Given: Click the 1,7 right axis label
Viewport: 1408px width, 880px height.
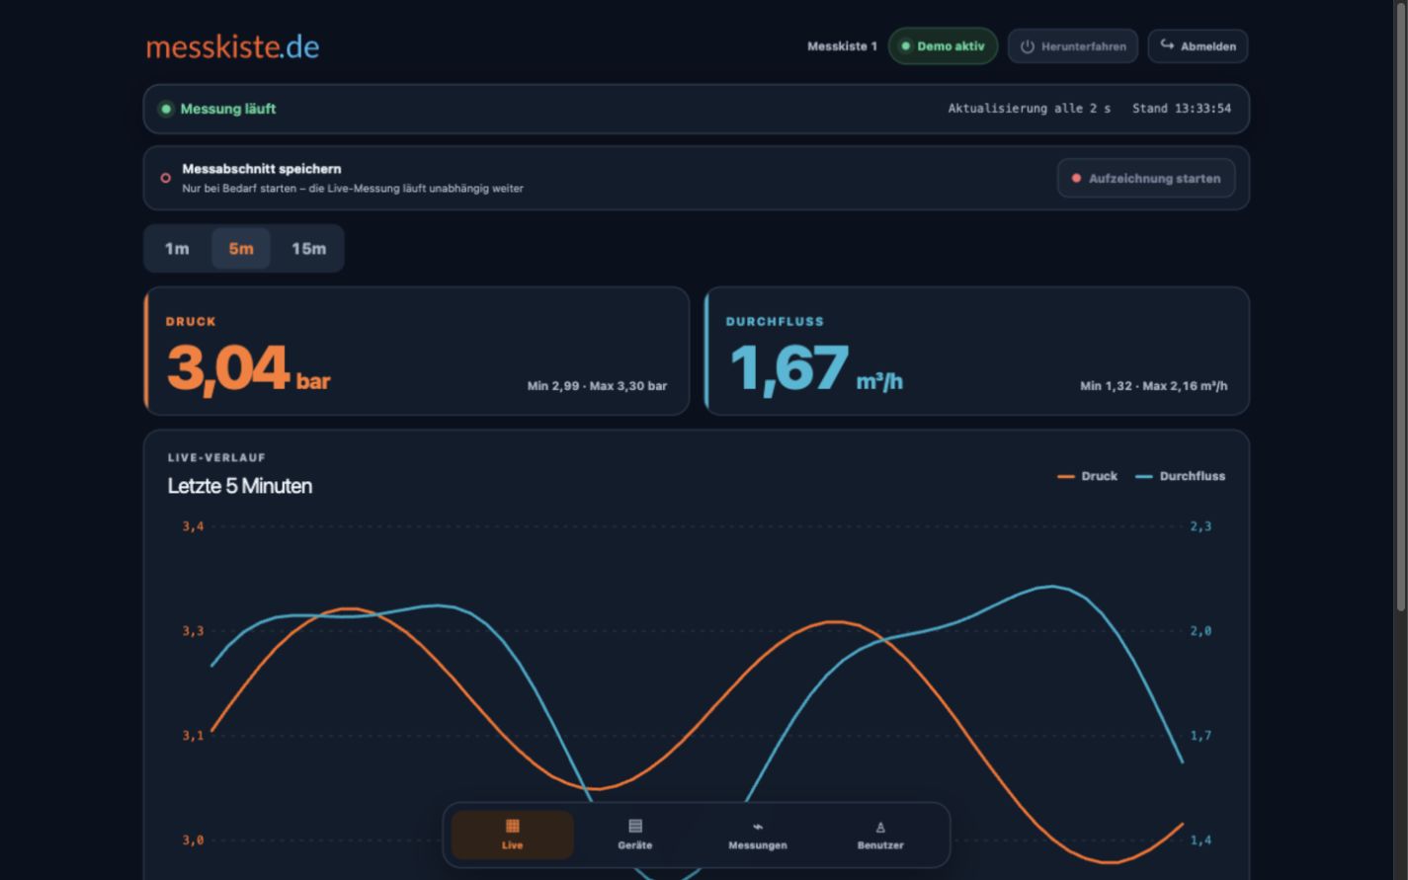Looking at the screenshot, I should coord(1201,736).
